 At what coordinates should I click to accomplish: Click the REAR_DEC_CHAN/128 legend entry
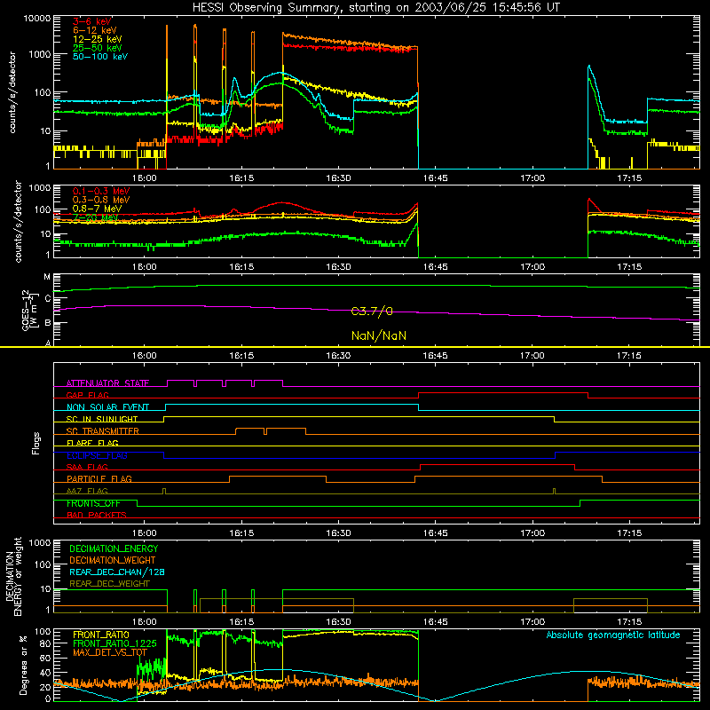coord(117,572)
